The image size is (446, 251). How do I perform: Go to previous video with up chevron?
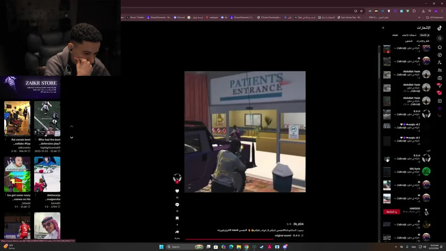[x=71, y=126]
